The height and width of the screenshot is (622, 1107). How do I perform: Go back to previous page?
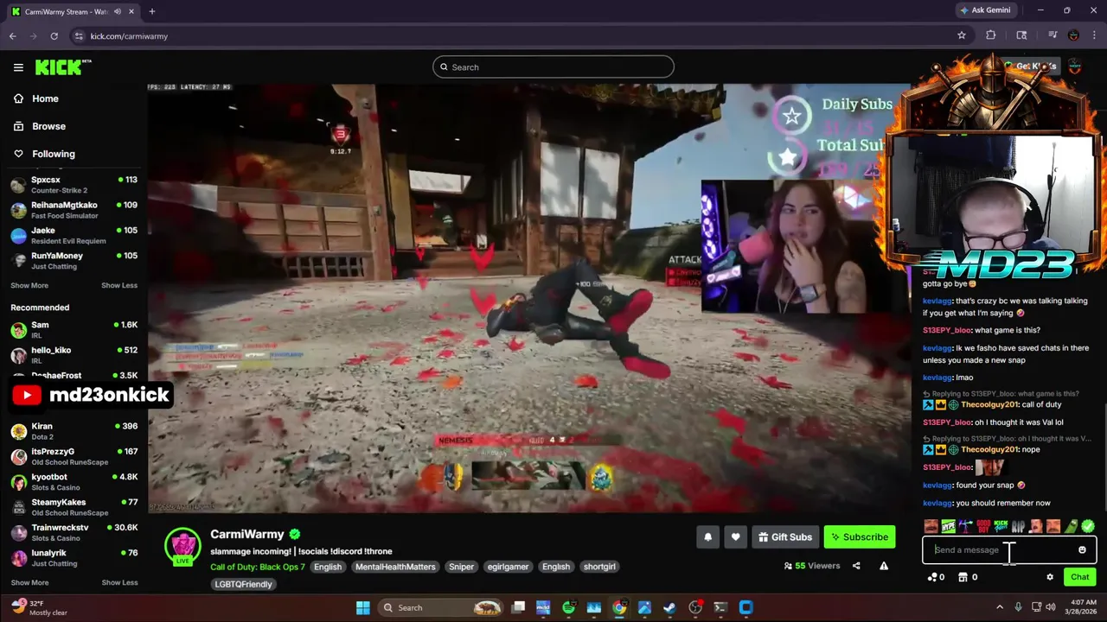pos(12,35)
